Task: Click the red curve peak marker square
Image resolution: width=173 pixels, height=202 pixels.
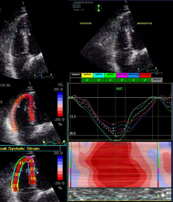Action: click(113, 124)
